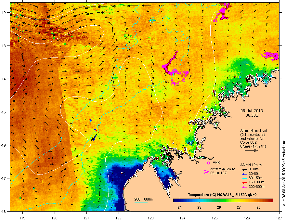Click the '150-300m' depth label
The height and width of the screenshot is (221, 286).
coord(256,182)
